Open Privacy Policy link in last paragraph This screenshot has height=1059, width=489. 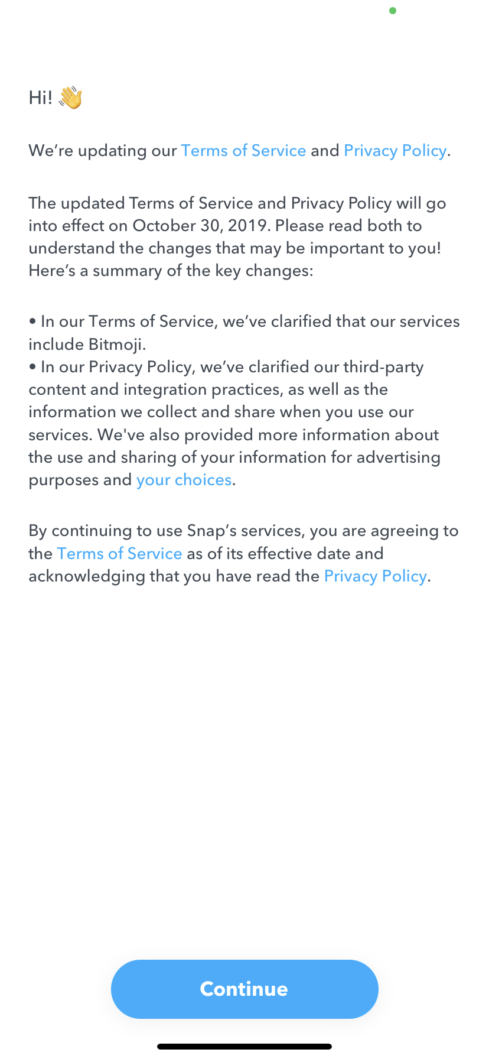375,576
